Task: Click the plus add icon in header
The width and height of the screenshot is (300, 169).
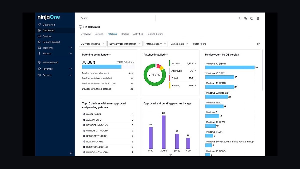Action: (240, 18)
